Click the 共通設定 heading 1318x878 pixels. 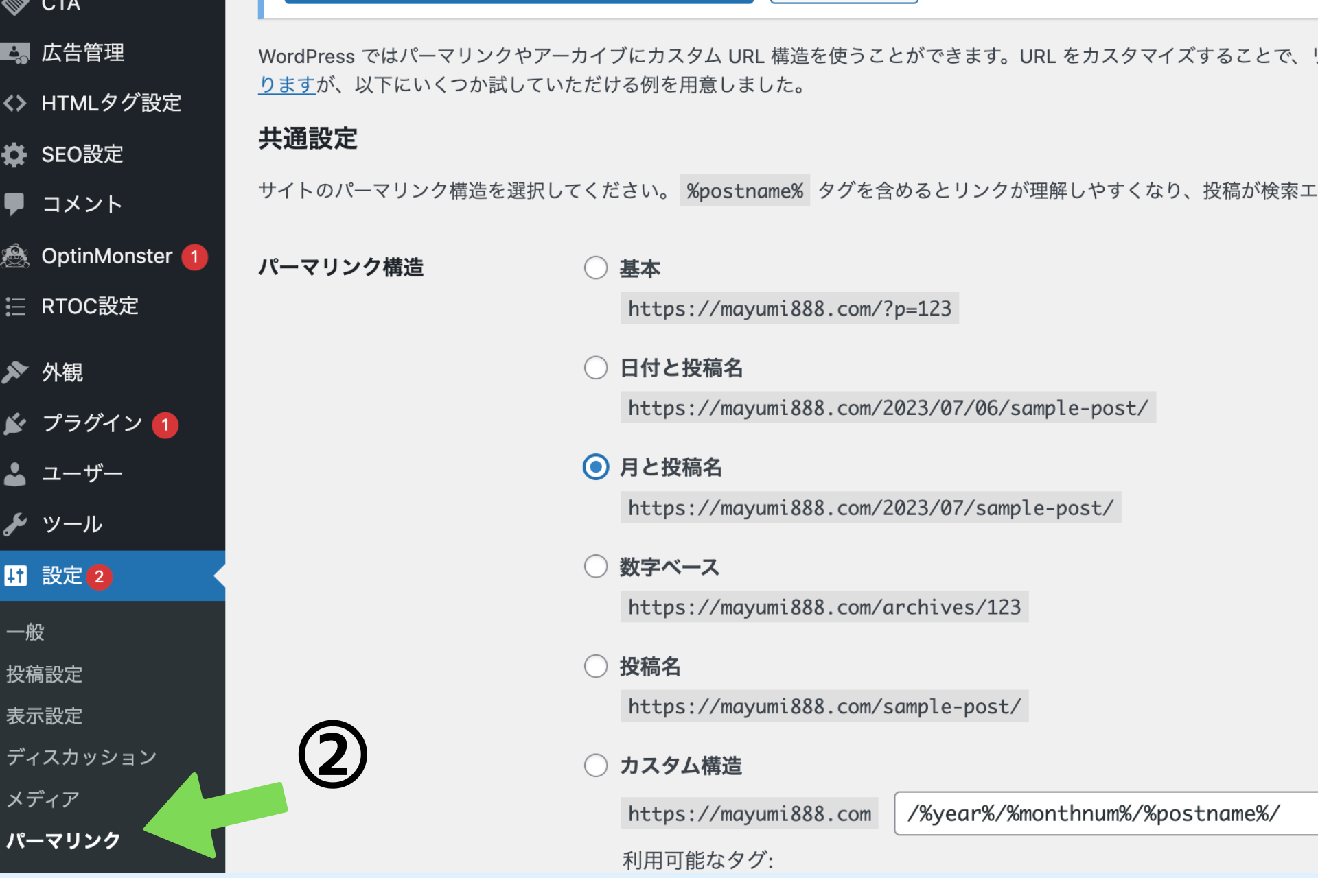pyautogui.click(x=308, y=139)
